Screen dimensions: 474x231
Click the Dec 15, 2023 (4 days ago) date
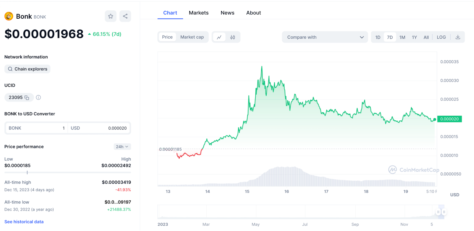tap(29, 190)
